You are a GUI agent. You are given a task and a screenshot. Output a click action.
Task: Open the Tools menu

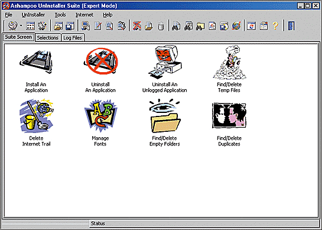click(60, 15)
